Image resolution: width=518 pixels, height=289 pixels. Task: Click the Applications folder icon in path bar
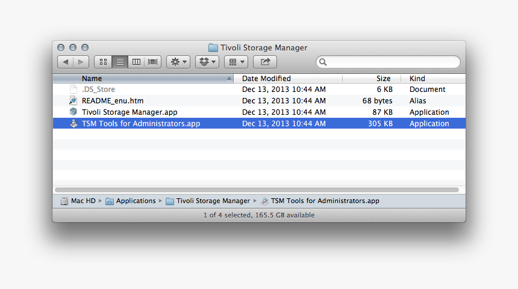110,201
